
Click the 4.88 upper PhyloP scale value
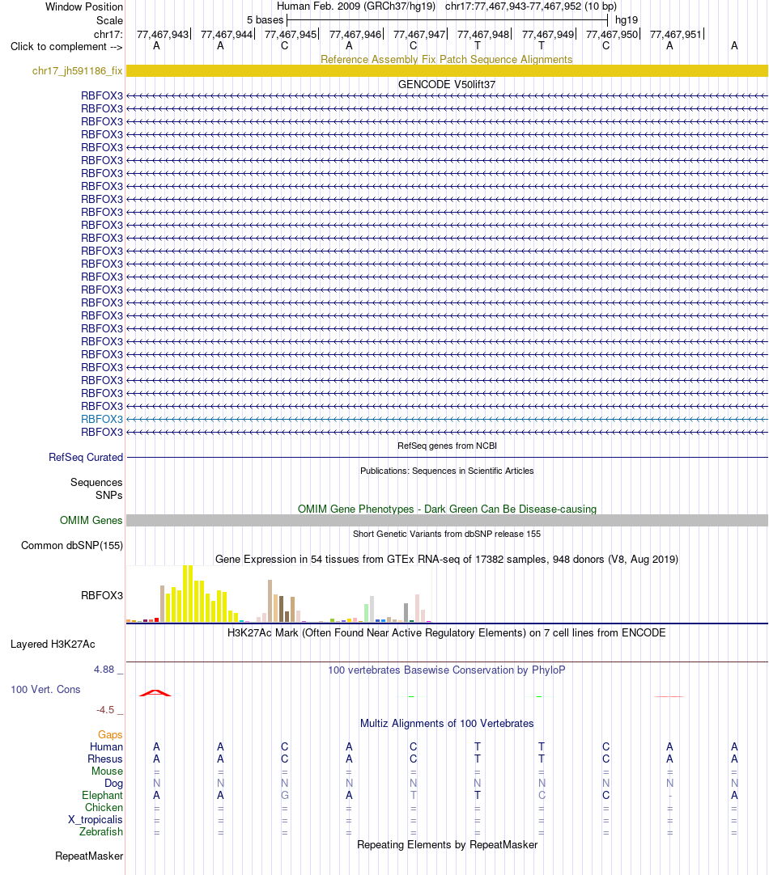click(104, 669)
